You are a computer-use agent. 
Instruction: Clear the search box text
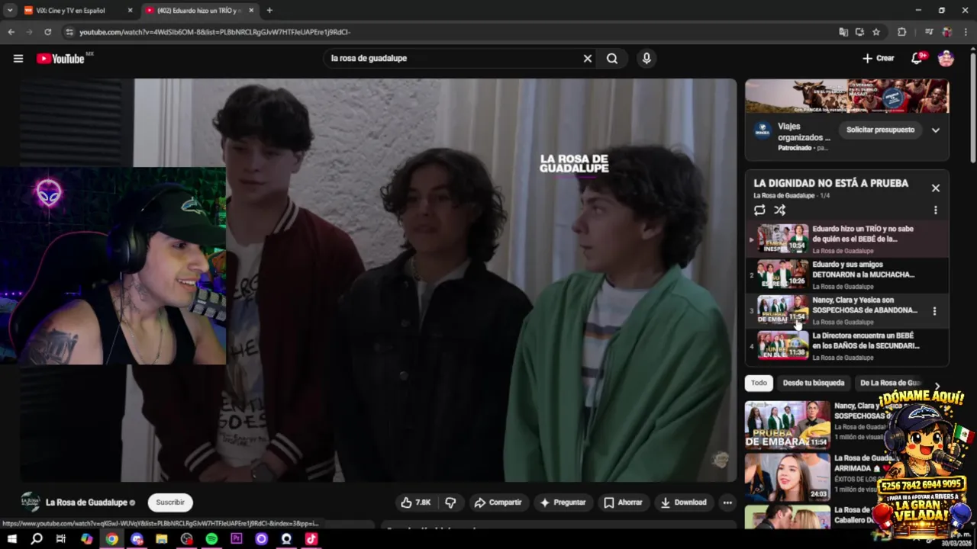(588, 59)
